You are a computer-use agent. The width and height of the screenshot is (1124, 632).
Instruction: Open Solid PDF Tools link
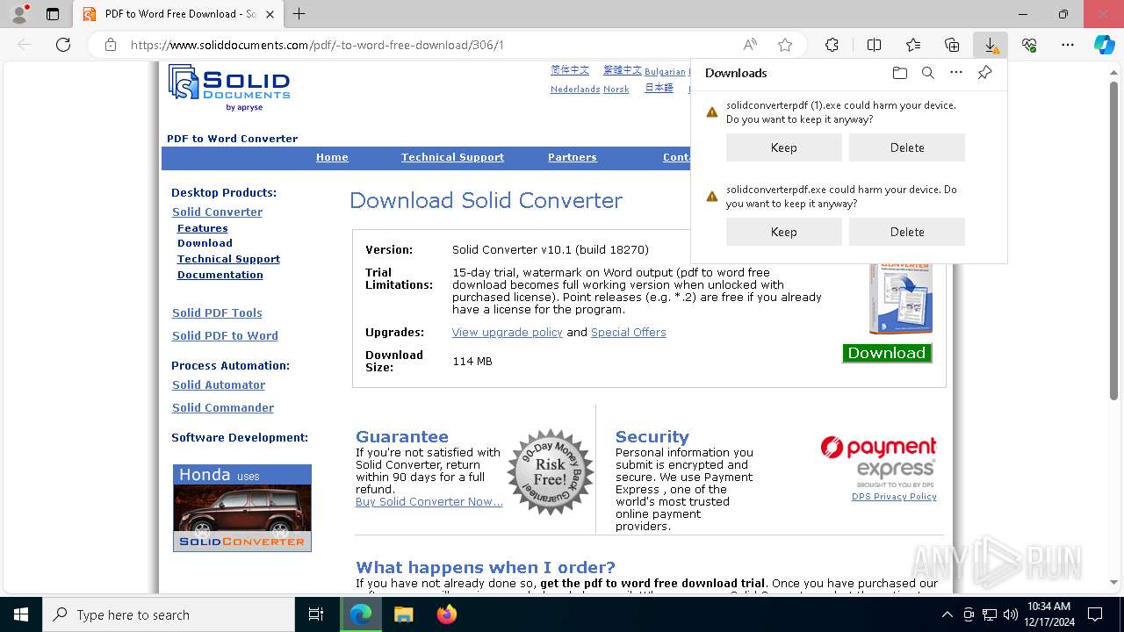[217, 312]
